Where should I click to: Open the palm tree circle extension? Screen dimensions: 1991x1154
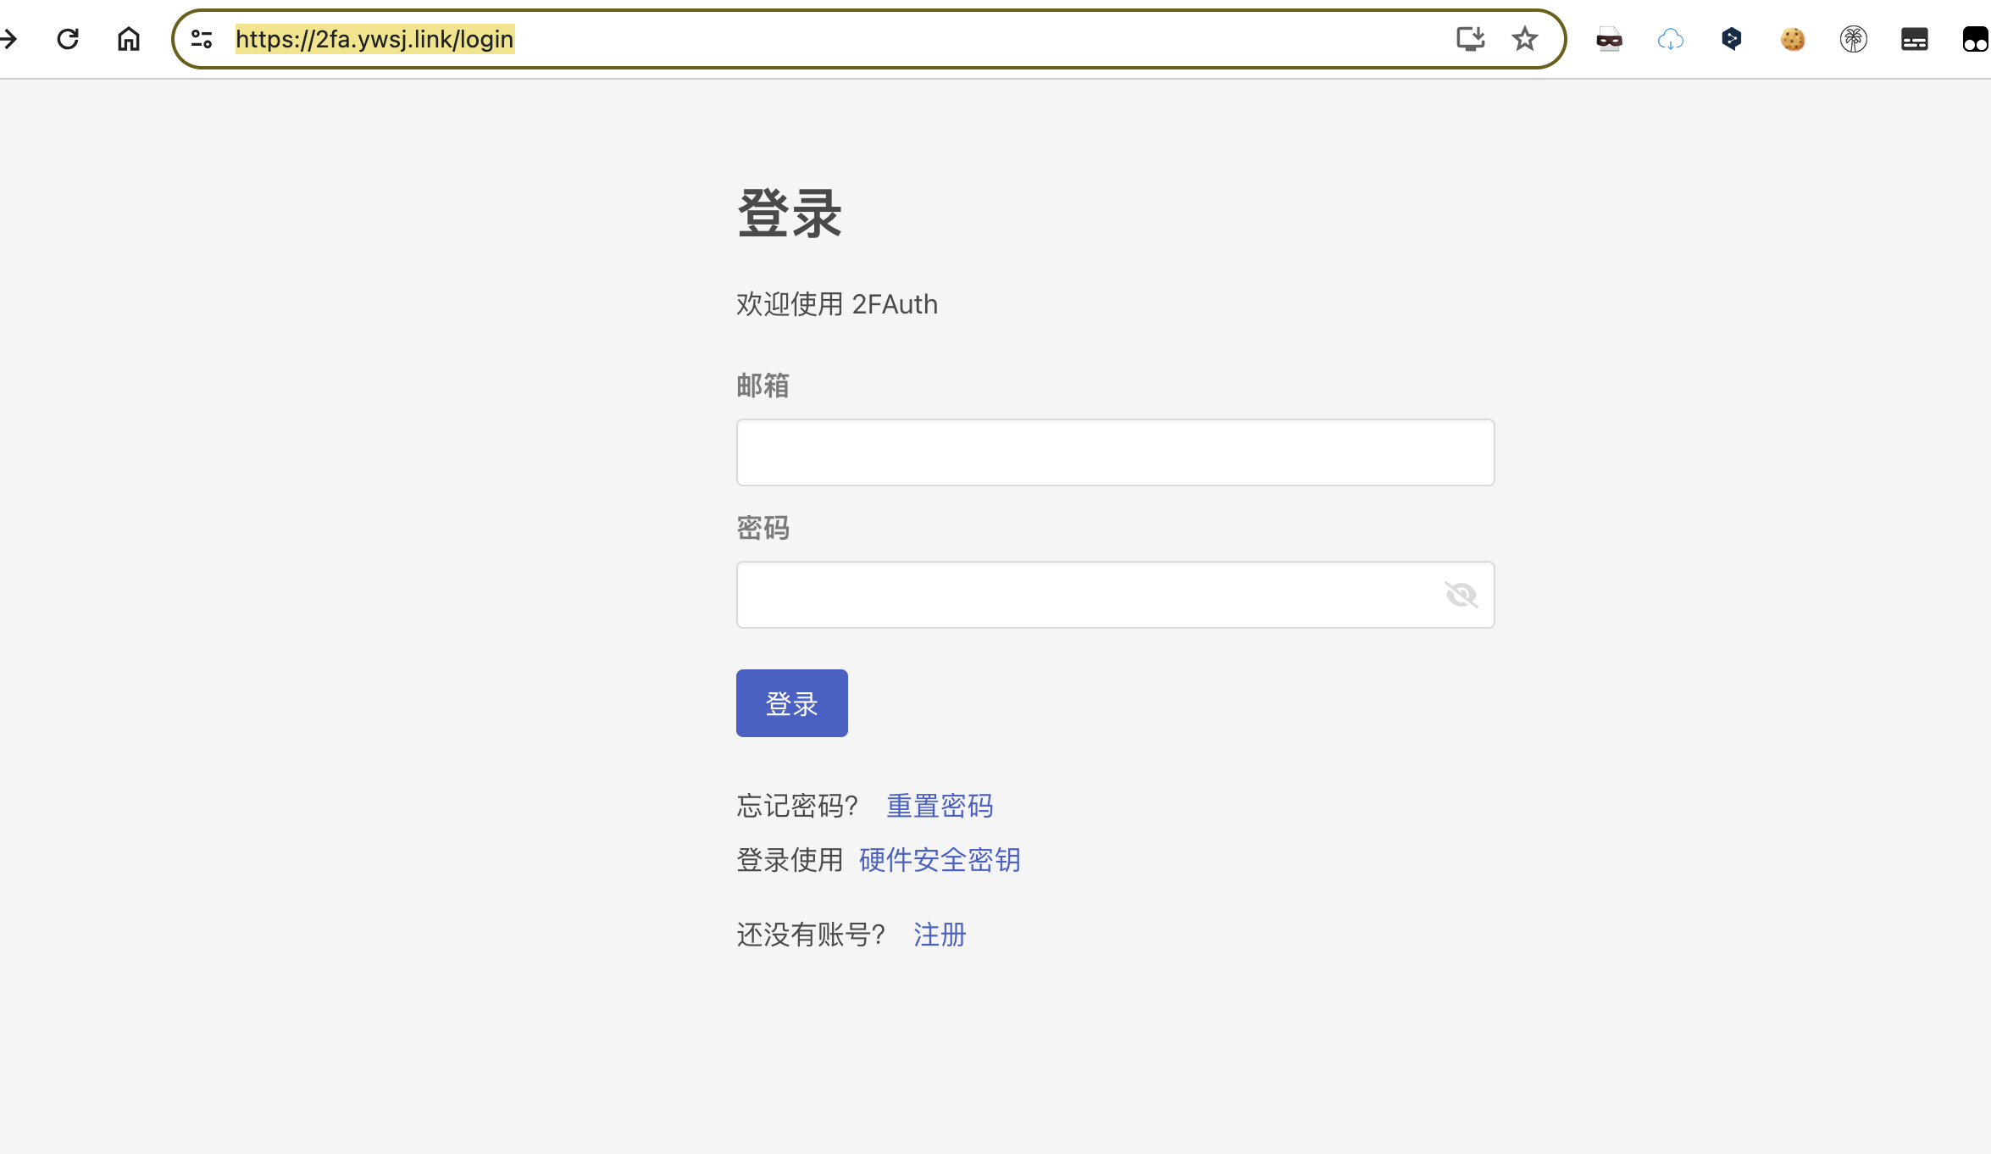[x=1854, y=39]
